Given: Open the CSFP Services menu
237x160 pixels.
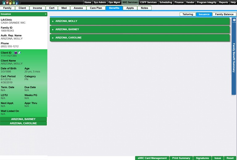Looking at the screenshot, I should tap(148, 2).
